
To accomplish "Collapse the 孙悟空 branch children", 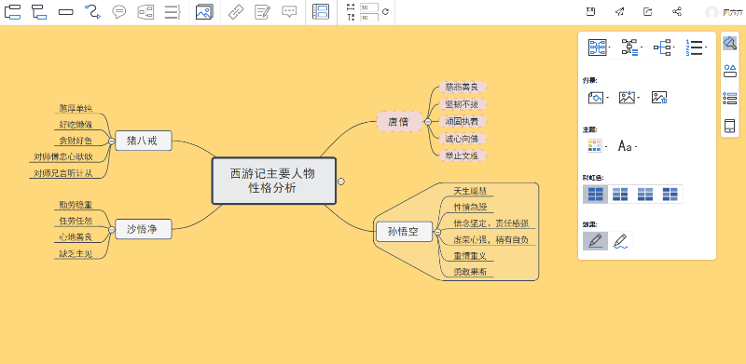I will click(437, 233).
